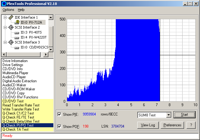Click the IDE Interface 1 chip icon
200x140 pixels.
click(x=11, y=17)
